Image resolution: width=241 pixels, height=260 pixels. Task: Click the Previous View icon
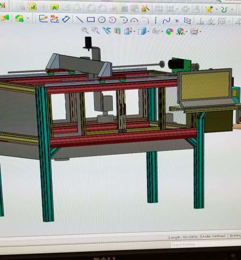click(x=107, y=31)
